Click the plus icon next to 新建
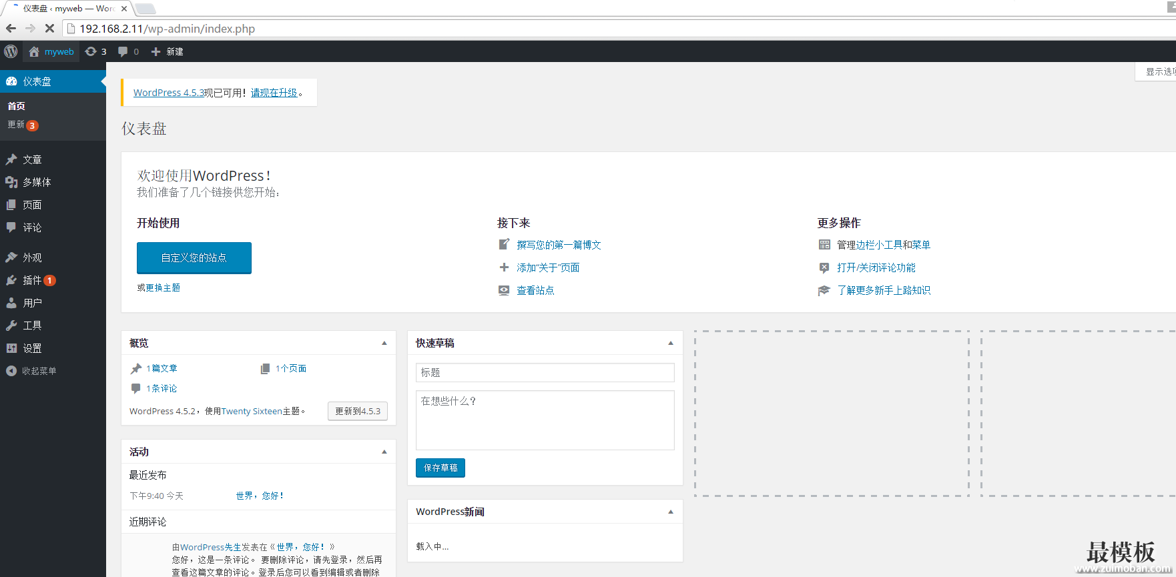 (x=156, y=51)
